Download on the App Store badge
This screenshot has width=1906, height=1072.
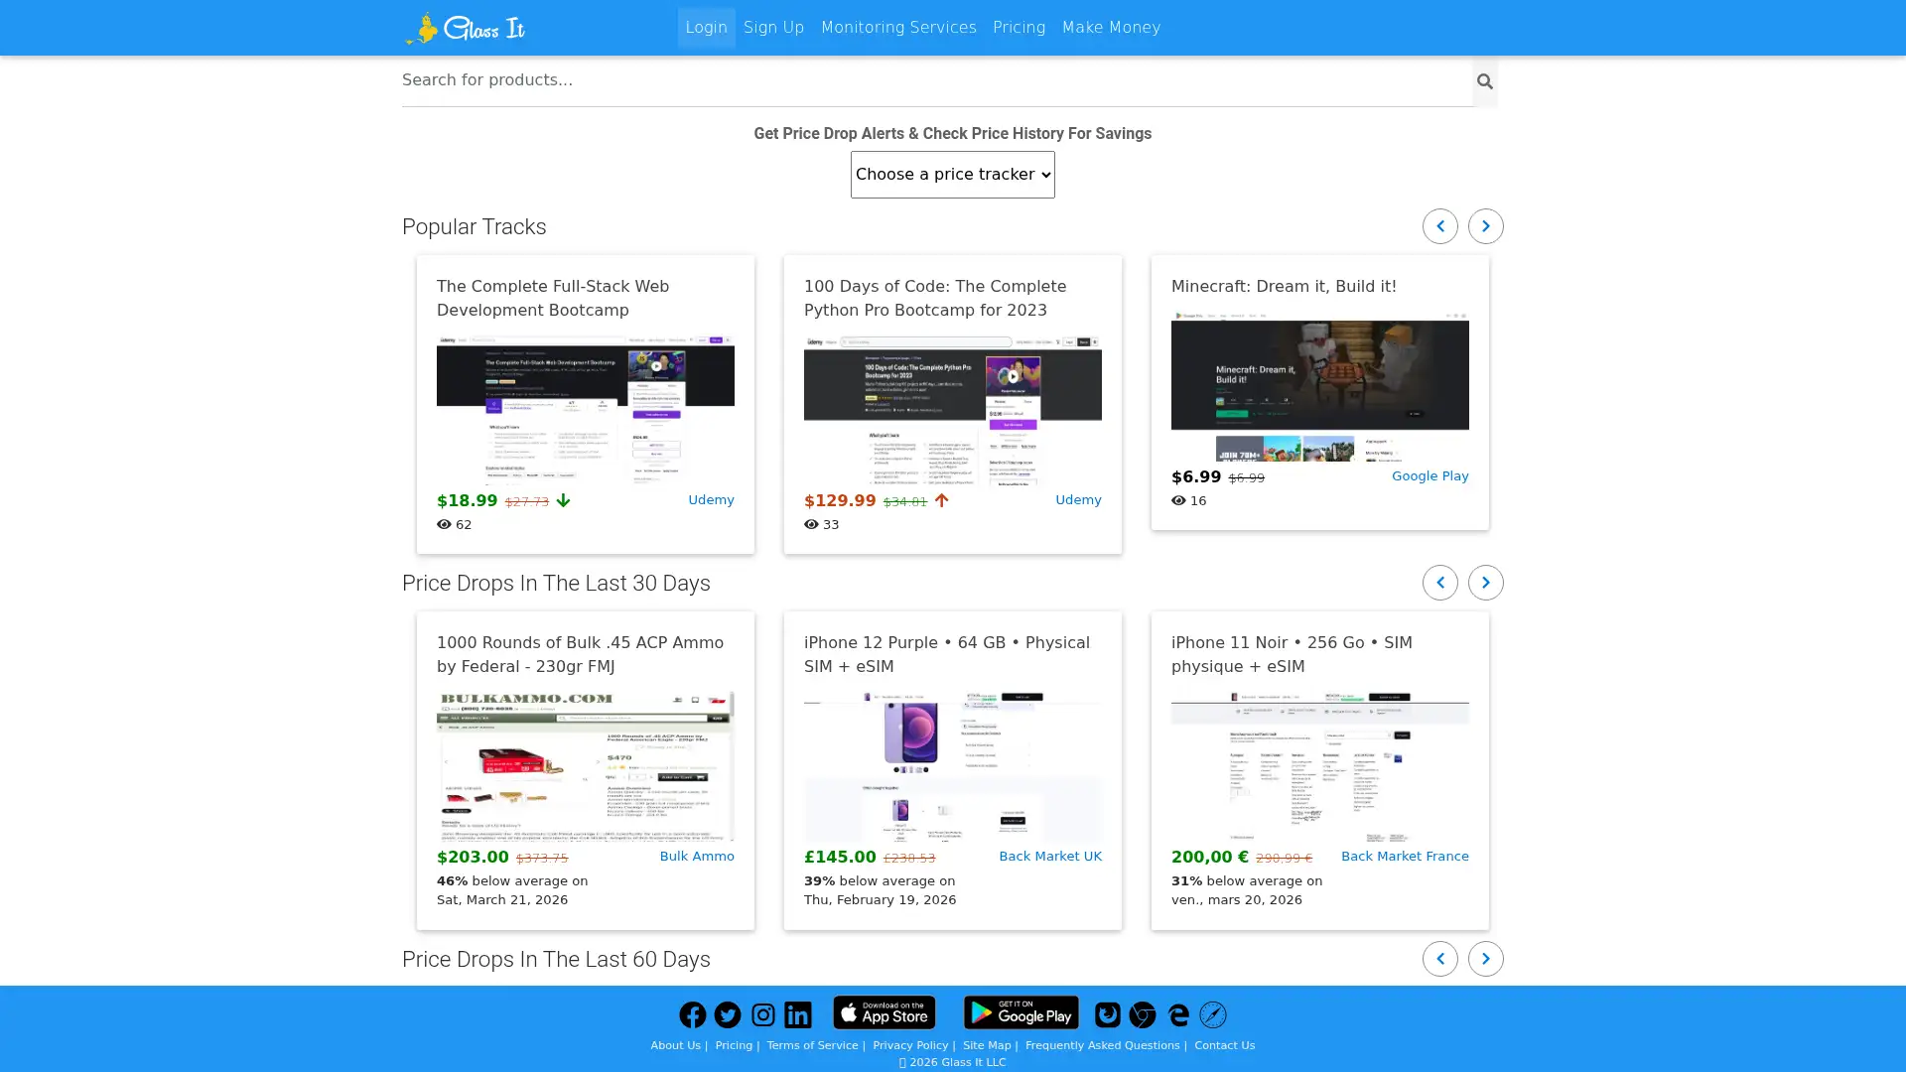pos(884,1012)
